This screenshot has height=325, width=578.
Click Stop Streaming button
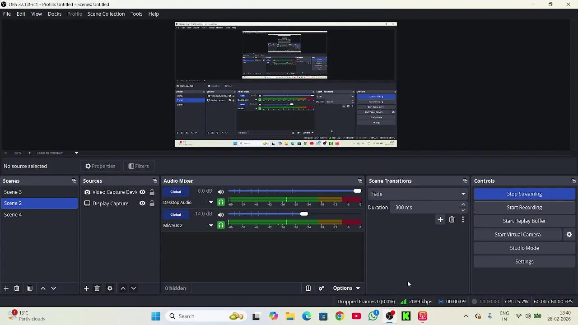(524, 194)
